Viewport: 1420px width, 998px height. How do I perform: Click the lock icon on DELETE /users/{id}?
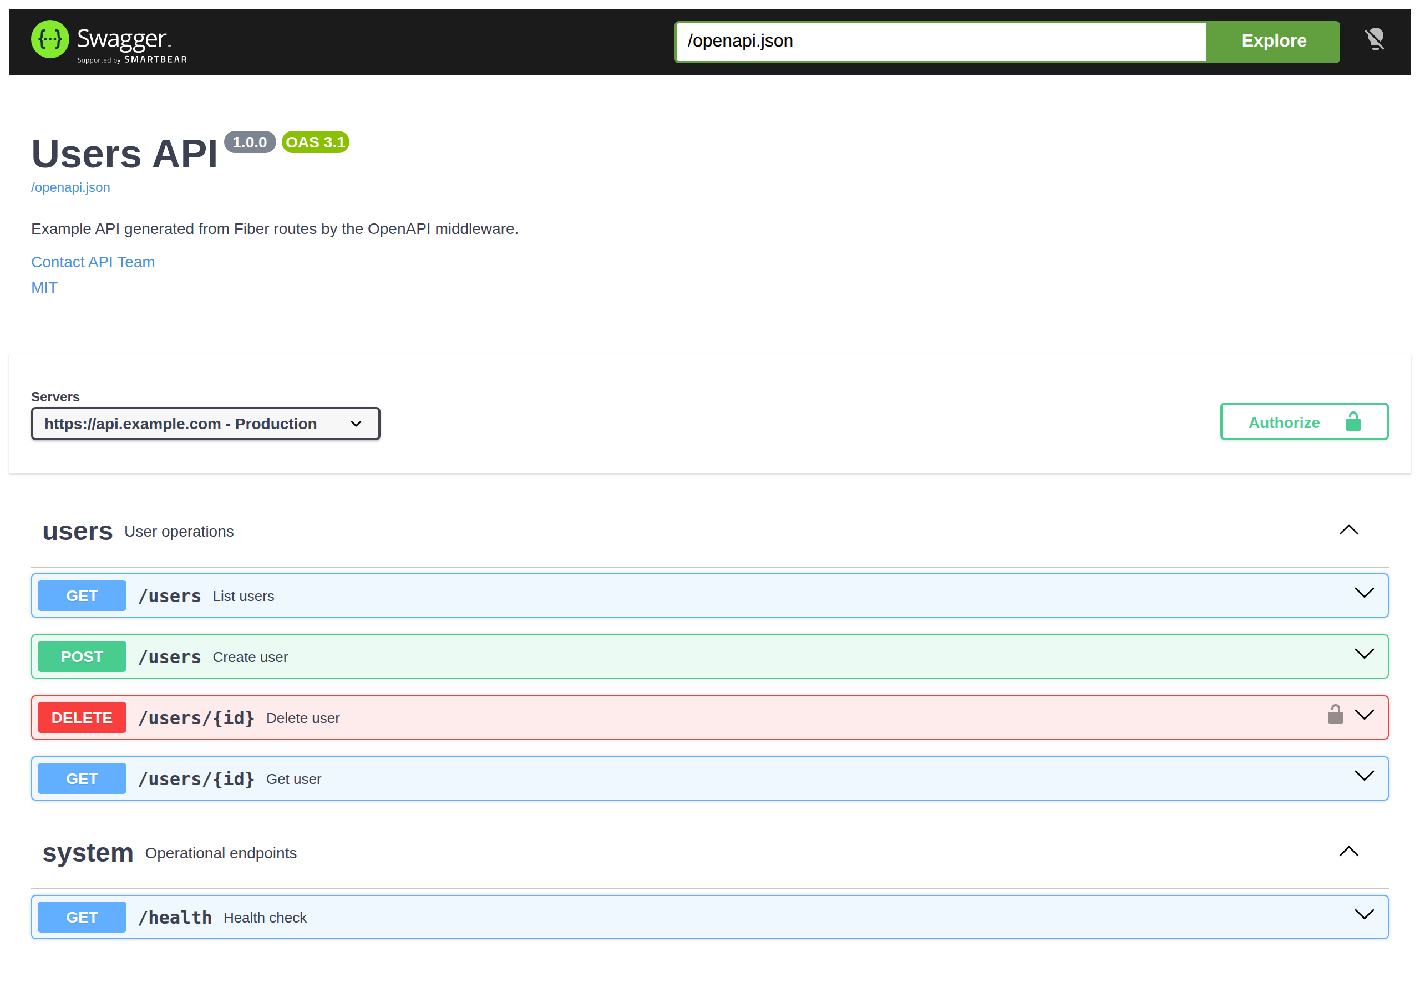[x=1335, y=714]
